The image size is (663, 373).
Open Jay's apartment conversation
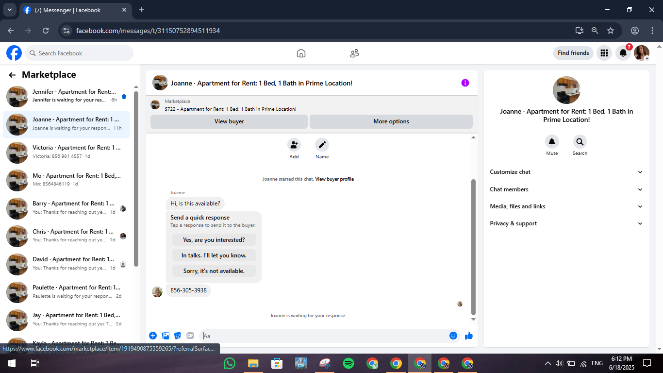click(x=66, y=320)
